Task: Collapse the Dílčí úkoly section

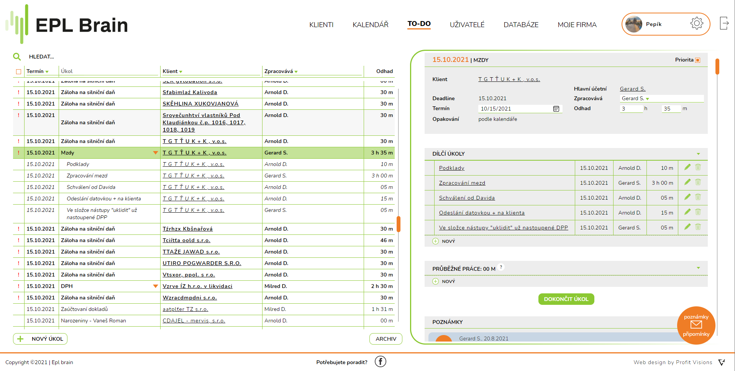Action: pos(698,154)
